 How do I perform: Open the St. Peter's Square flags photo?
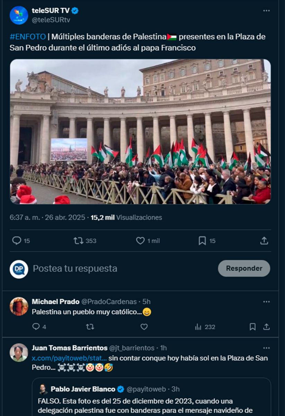(x=140, y=131)
